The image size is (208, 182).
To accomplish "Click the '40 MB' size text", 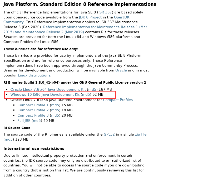I will [x=49, y=121].
